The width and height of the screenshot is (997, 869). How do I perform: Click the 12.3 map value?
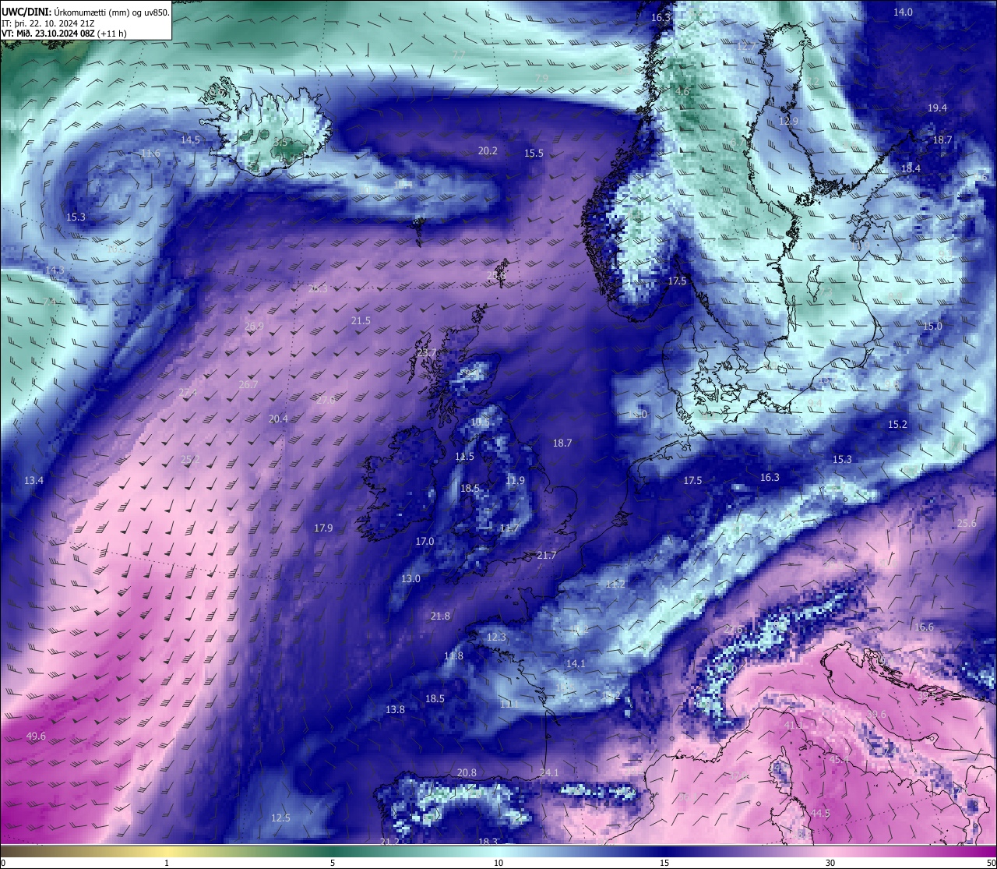click(x=496, y=637)
